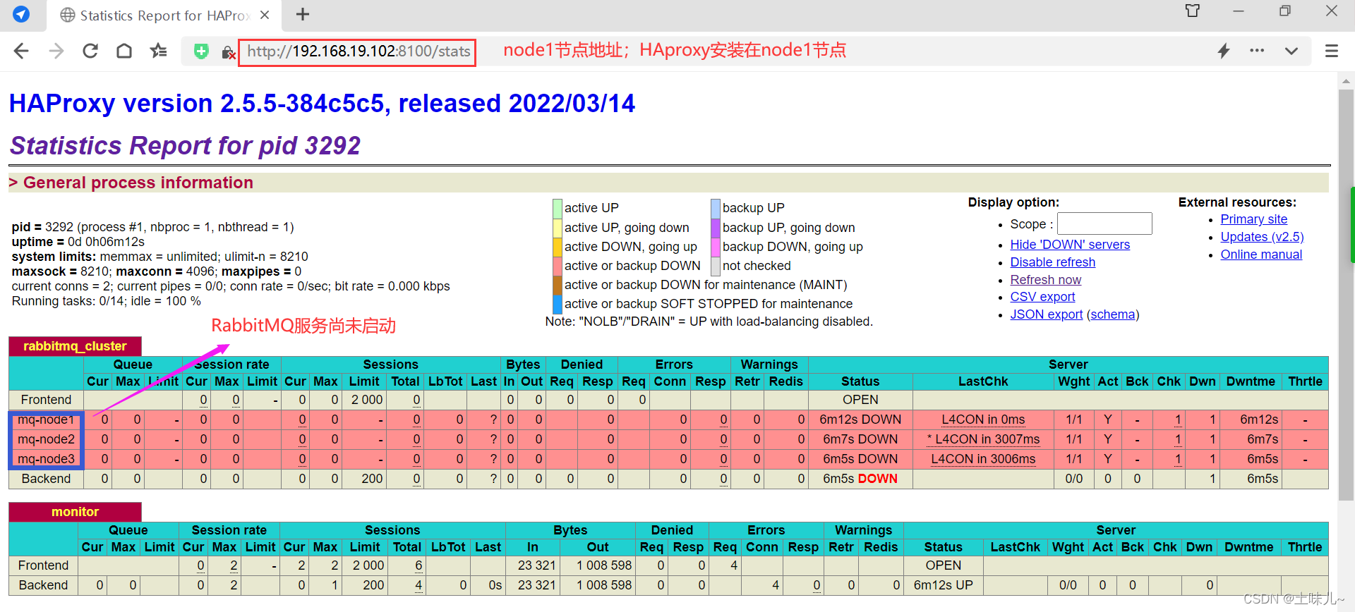Open the Hide 'DOWN' servers link
This screenshot has height=612, width=1355.
pyautogui.click(x=1070, y=245)
